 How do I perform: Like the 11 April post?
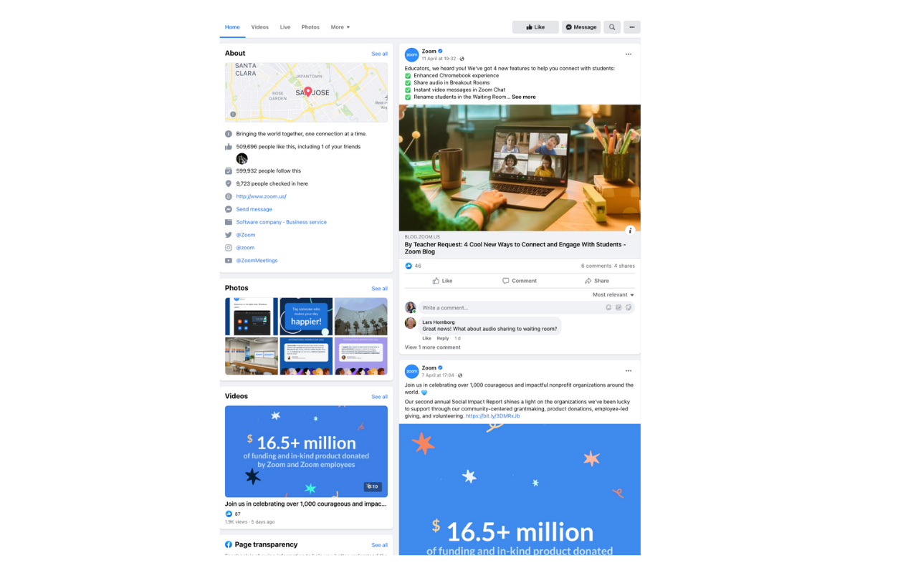tap(442, 281)
